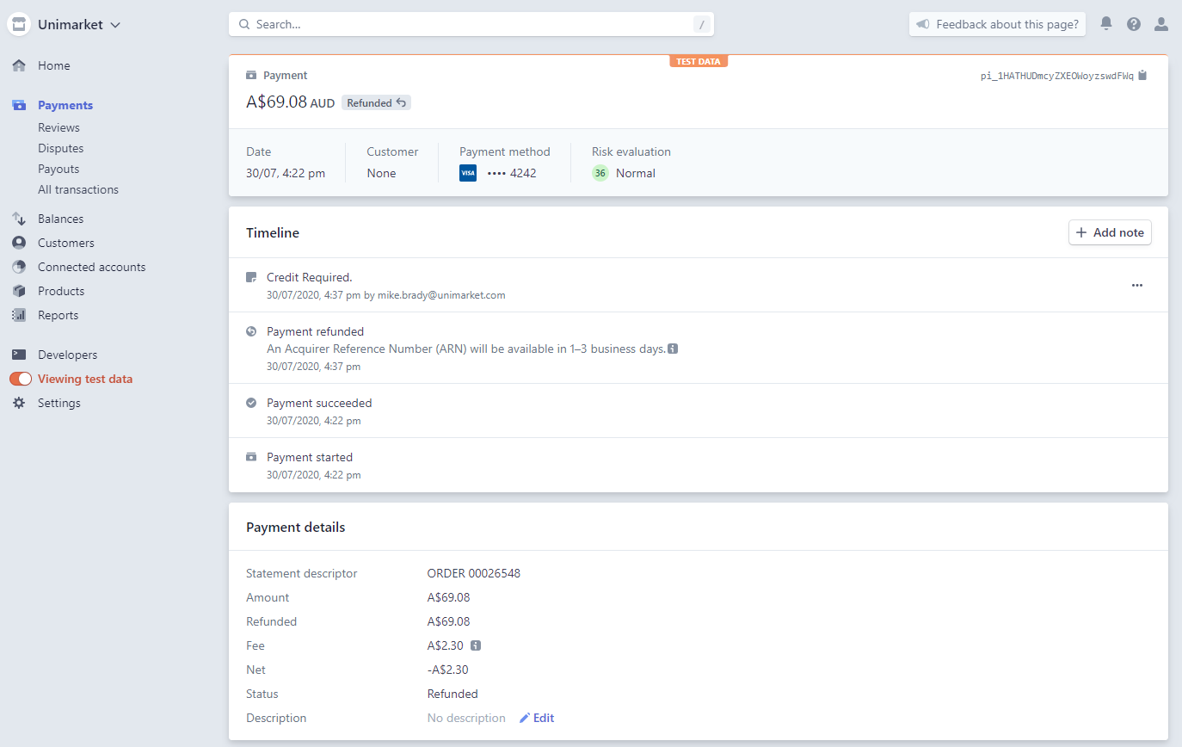Click the mike.brady@unimarket.com note author line

pyautogui.click(x=386, y=295)
